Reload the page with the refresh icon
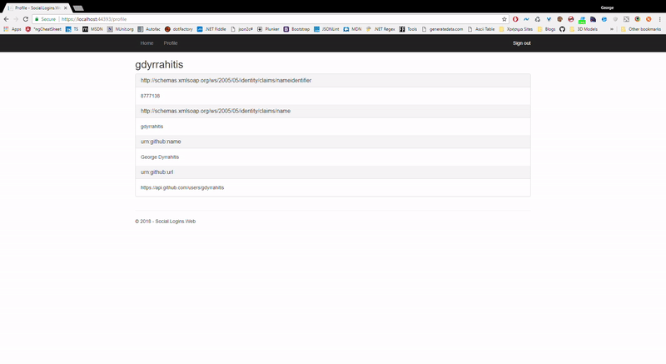Screen dimensions: 666x364 [x=26, y=19]
